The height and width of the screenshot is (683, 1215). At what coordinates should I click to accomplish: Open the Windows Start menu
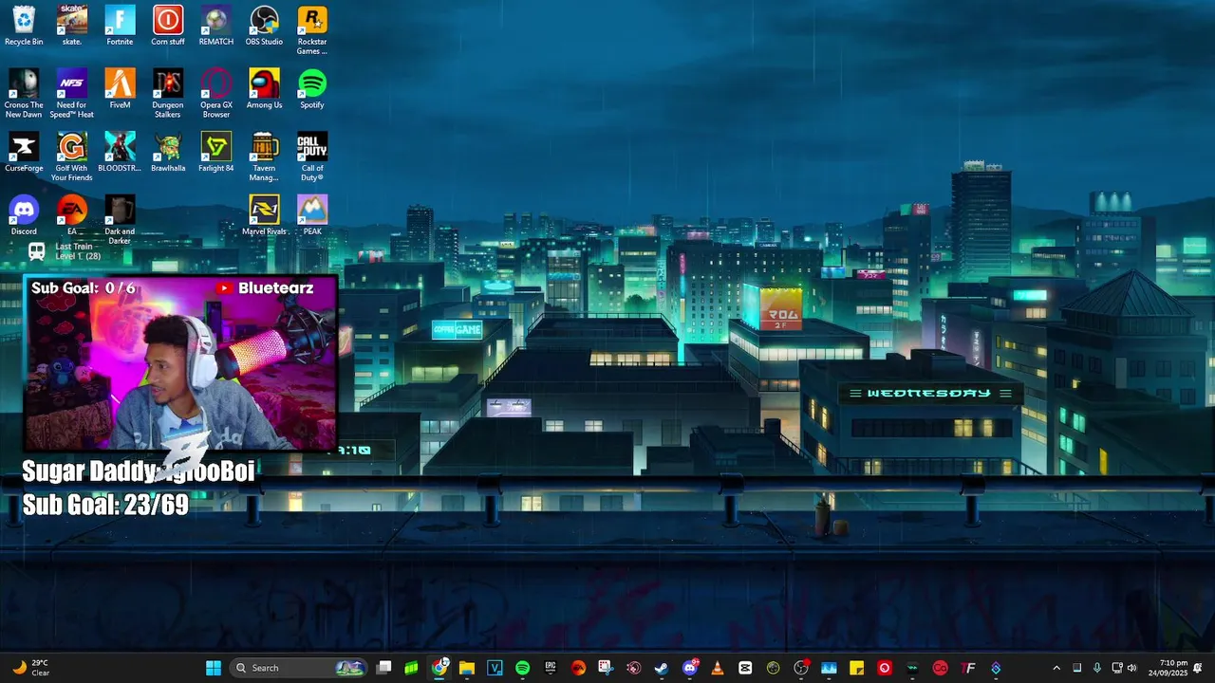coord(214,668)
